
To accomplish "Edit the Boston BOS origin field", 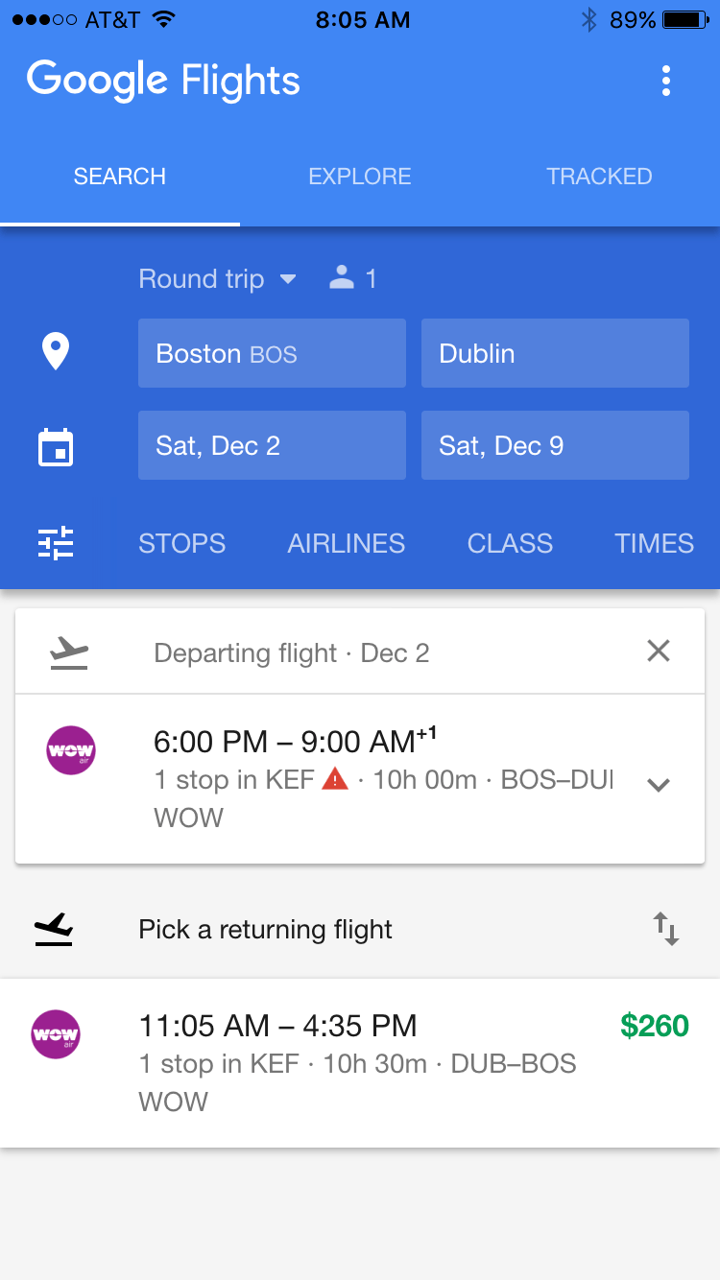I will coord(272,353).
